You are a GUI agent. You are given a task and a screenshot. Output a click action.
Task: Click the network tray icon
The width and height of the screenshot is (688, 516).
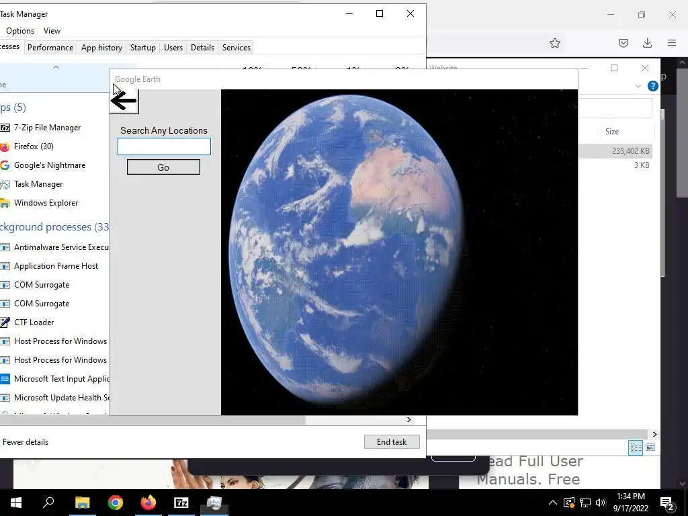(x=585, y=503)
